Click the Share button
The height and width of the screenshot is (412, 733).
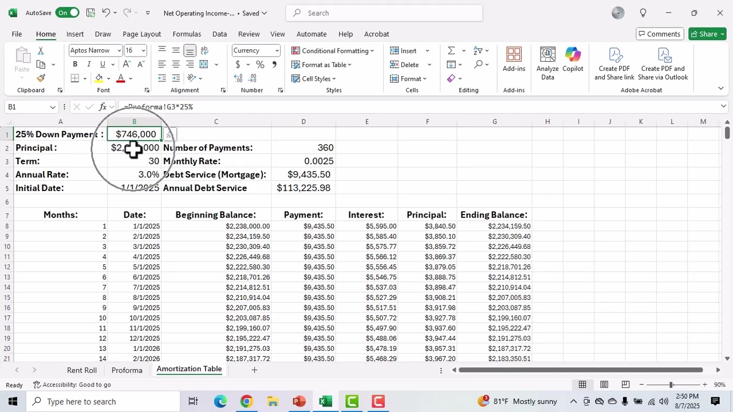coord(707,34)
